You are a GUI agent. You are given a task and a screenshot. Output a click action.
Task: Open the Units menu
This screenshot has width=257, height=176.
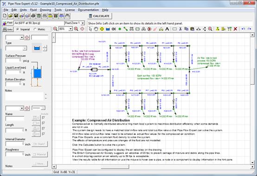(x=23, y=10)
